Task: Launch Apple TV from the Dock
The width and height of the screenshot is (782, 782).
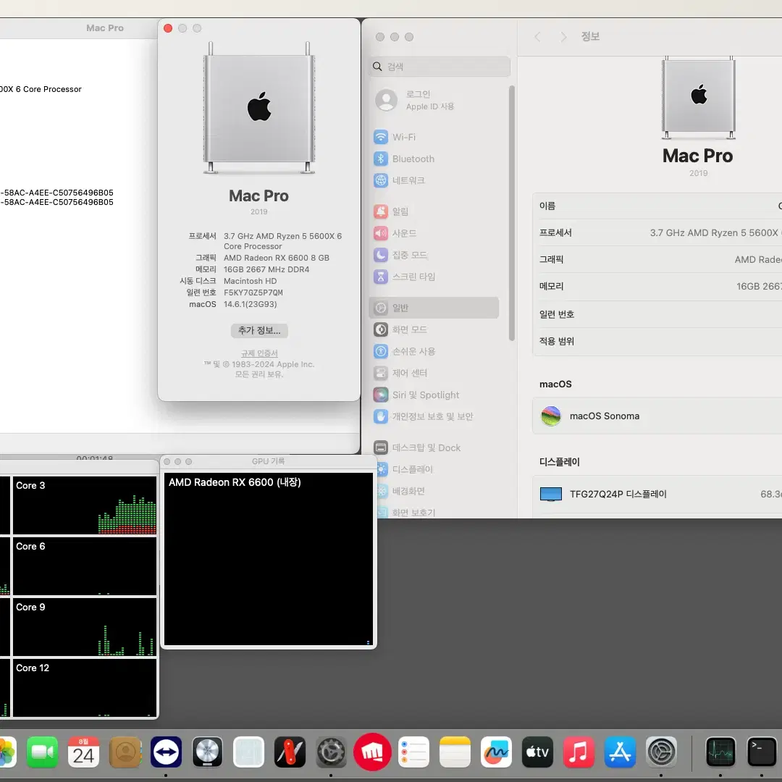Action: pyautogui.click(x=537, y=752)
